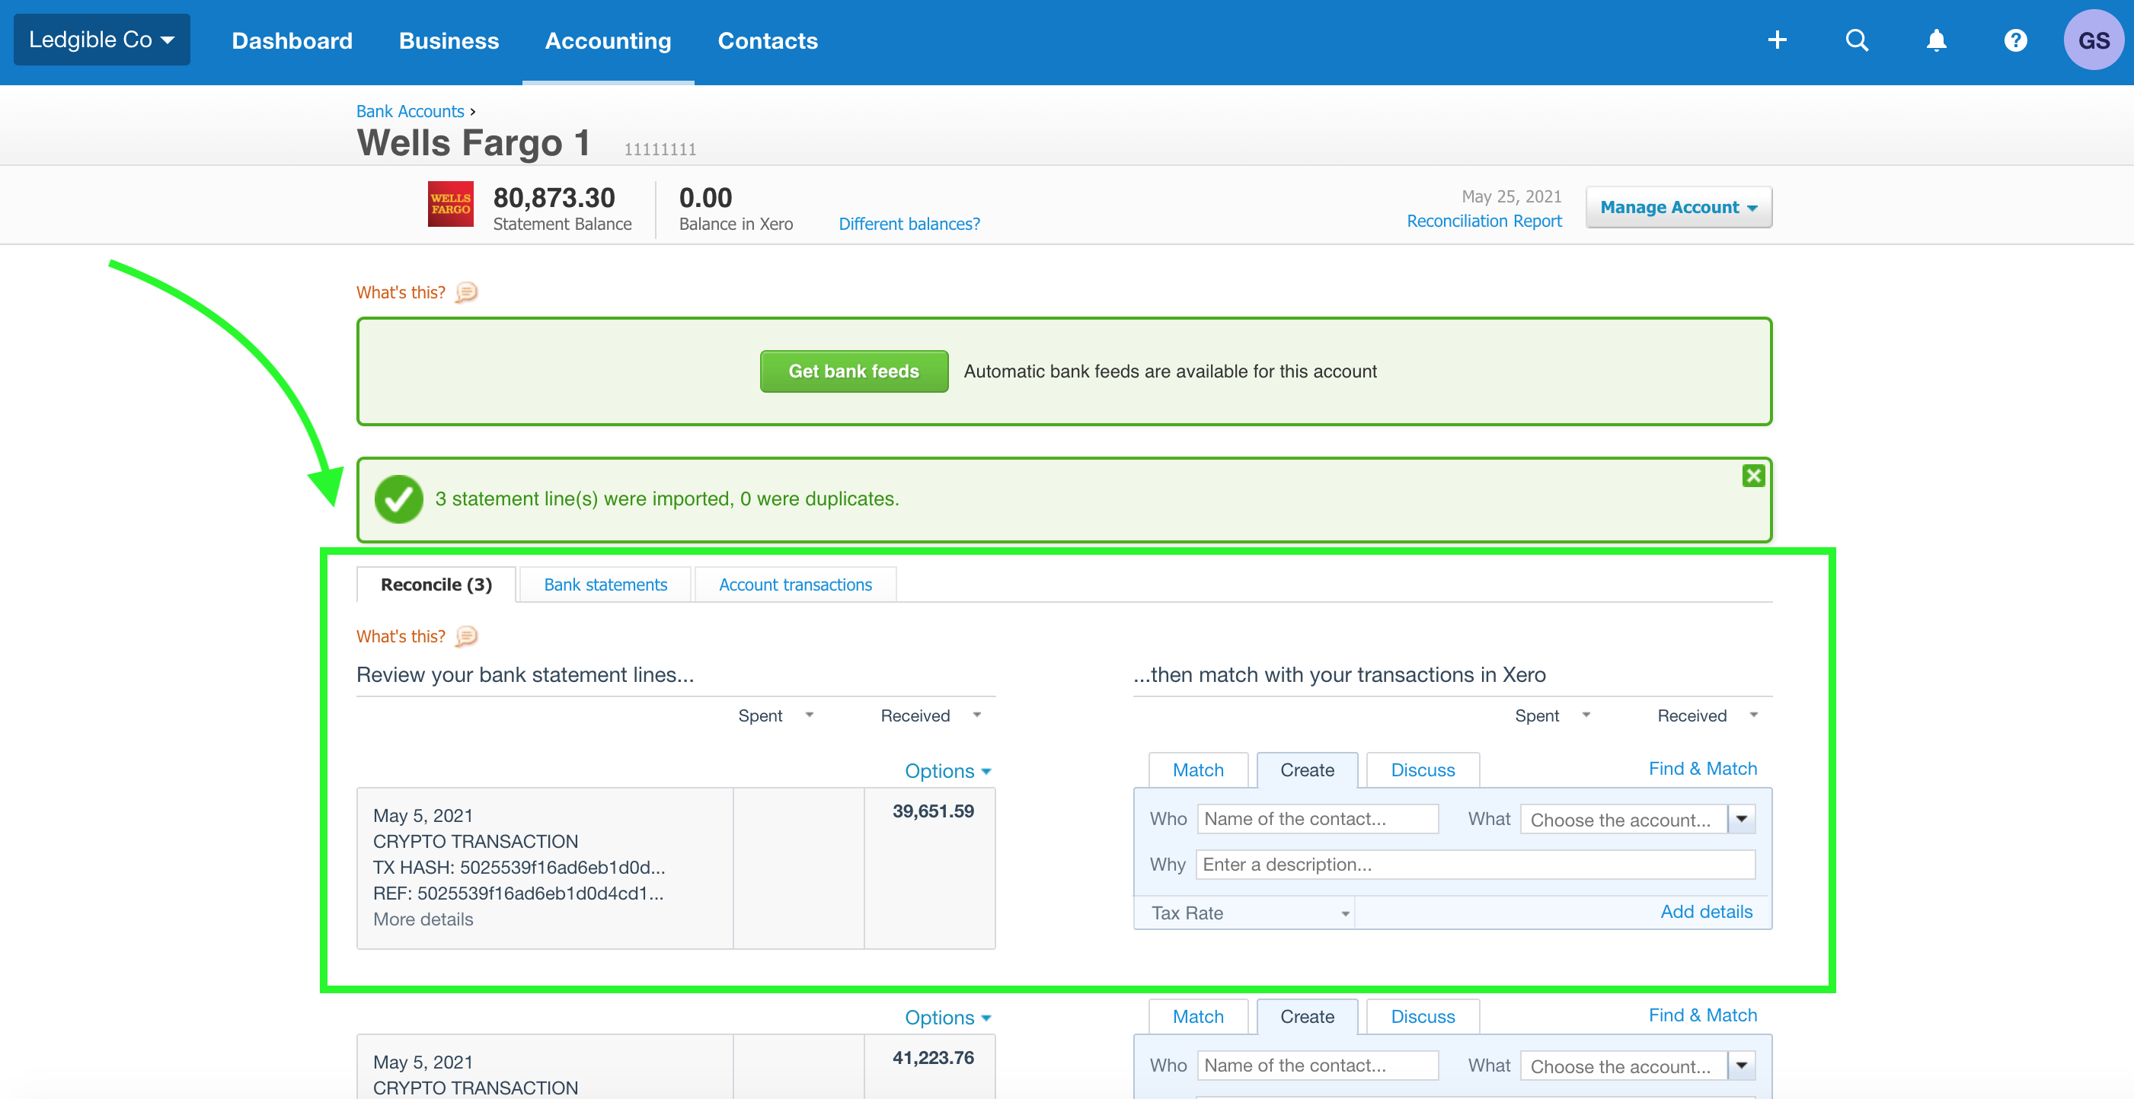This screenshot has height=1099, width=2134.
Task: Follow the Bank Accounts breadcrumb link
Action: 410,111
